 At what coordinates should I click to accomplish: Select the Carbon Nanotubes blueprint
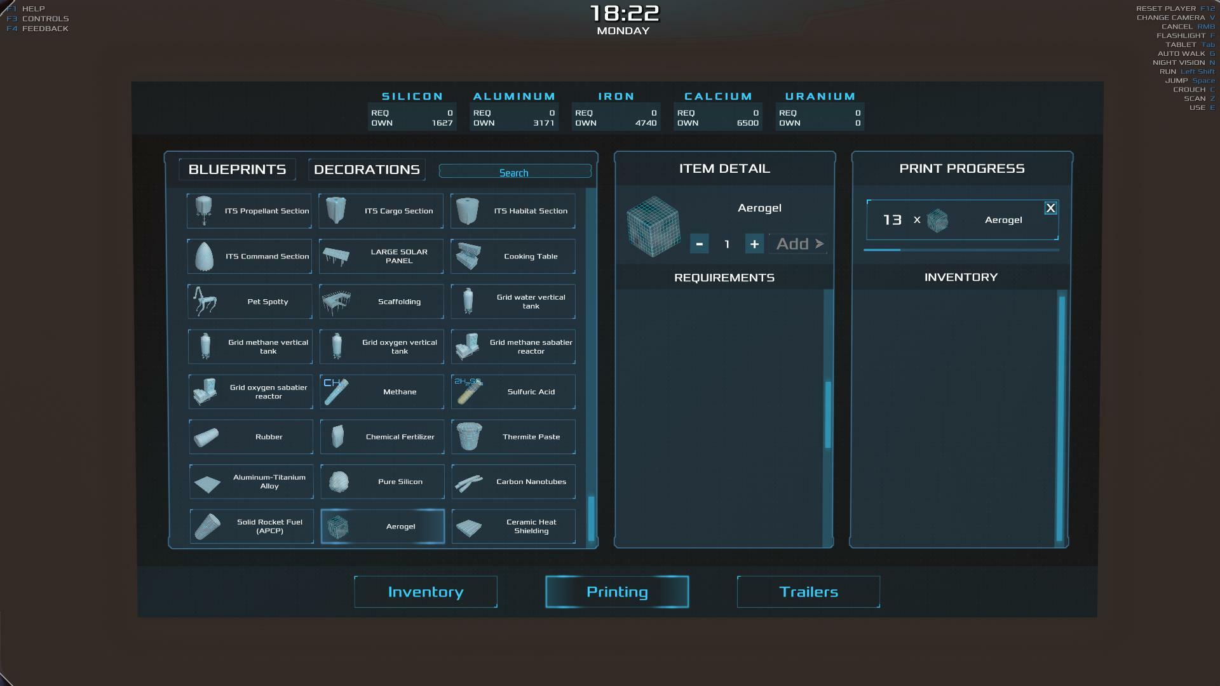click(x=513, y=481)
